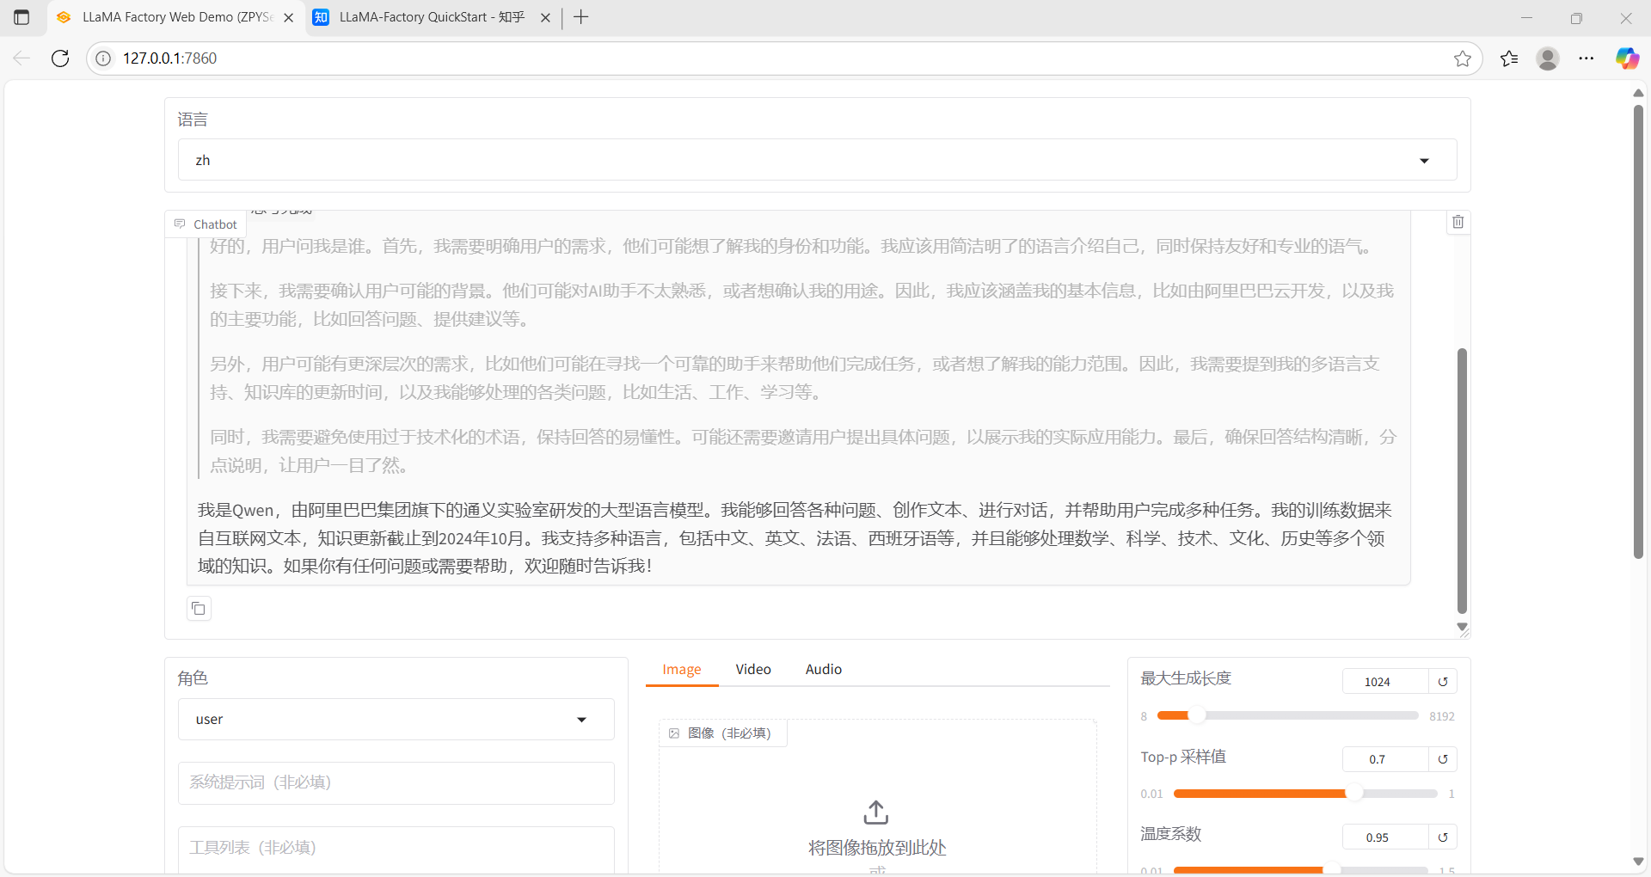Adjust the 最大生成长度 slider
1651x877 pixels.
click(1287, 715)
